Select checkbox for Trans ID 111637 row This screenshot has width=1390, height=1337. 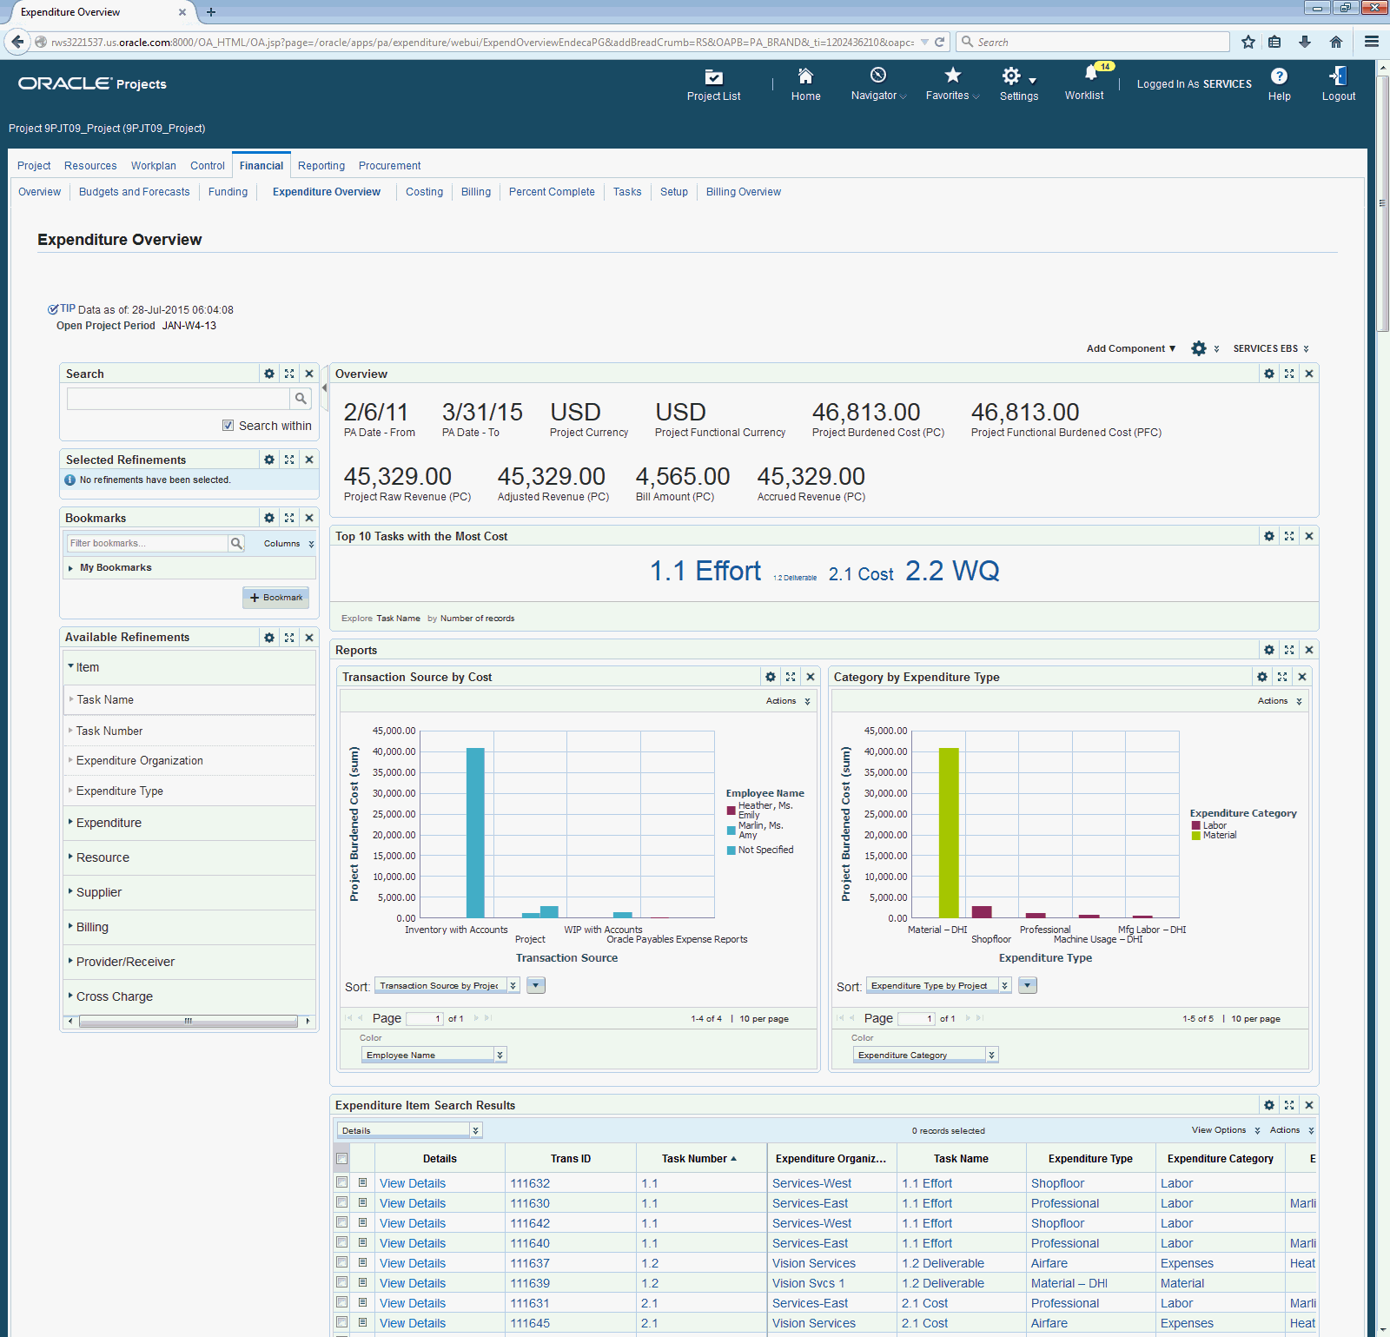[342, 1262]
